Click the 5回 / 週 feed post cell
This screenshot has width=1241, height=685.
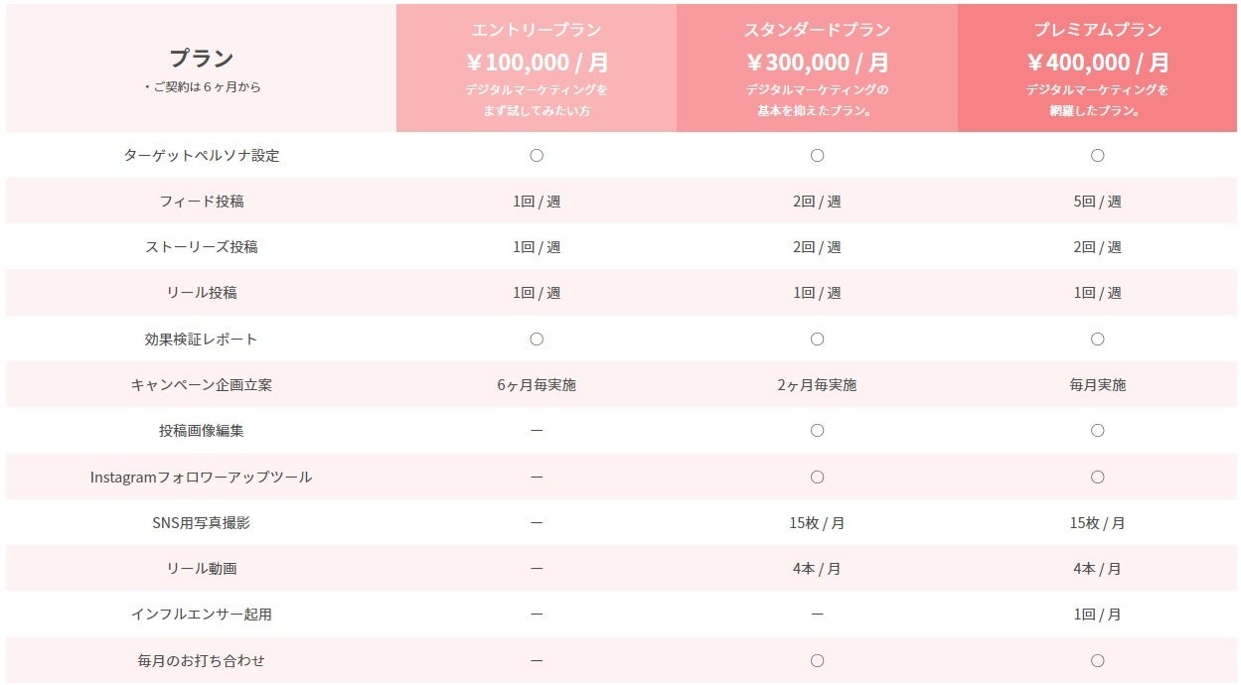tap(1097, 202)
